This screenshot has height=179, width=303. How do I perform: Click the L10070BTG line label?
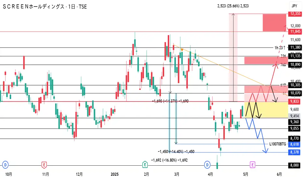point(278,144)
